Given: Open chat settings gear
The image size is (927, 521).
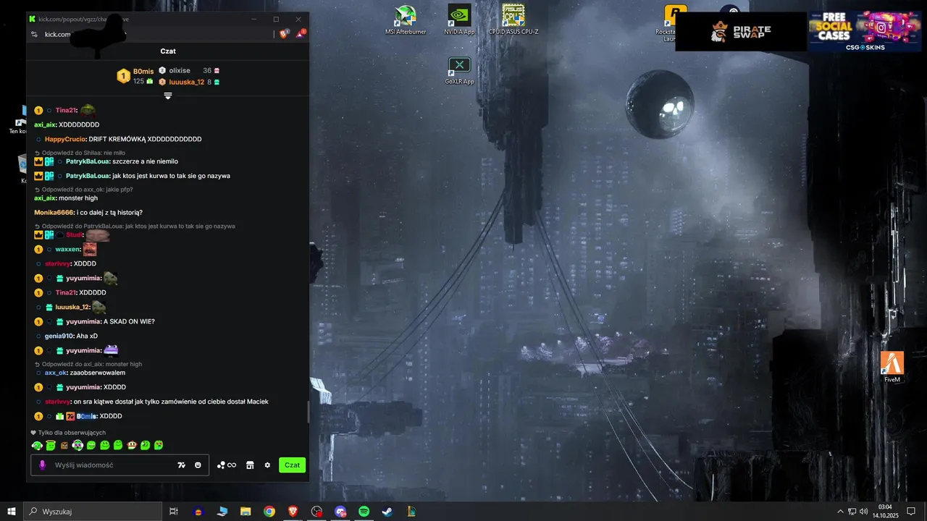Looking at the screenshot, I should [x=267, y=465].
